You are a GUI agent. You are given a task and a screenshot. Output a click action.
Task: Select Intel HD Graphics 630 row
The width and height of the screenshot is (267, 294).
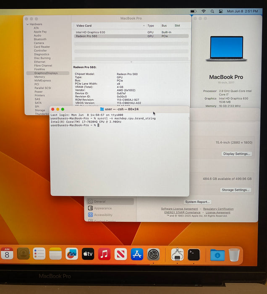(x=131, y=32)
